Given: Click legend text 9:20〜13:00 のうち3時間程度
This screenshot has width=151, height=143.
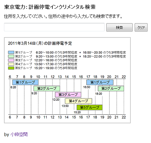Looking at the screenshot, I should click(x=57, y=56).
